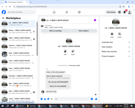Choose a GIF icon in composer
135x108 pixels.
[52, 99]
